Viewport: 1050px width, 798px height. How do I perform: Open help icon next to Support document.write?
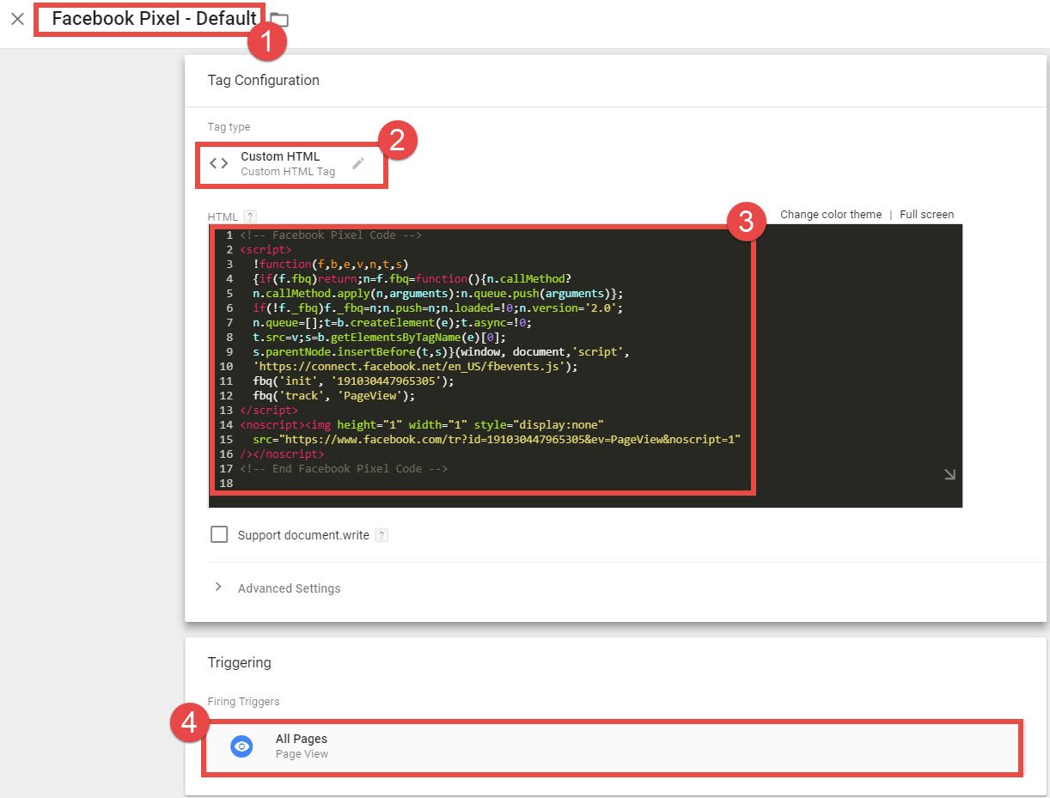(x=382, y=535)
